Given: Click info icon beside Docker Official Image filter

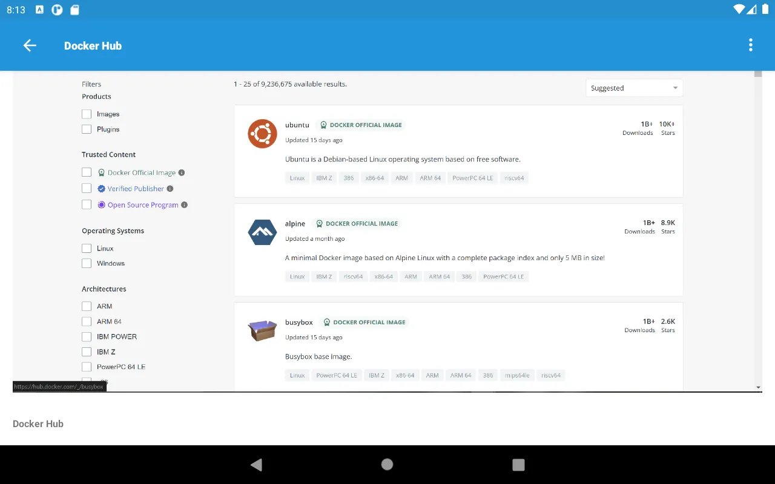Looking at the screenshot, I should tap(182, 172).
